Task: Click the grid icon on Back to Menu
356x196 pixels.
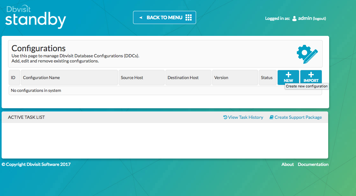Action: tap(188, 18)
